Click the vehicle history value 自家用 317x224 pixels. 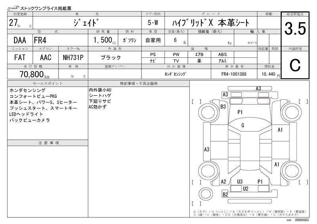(x=153, y=40)
